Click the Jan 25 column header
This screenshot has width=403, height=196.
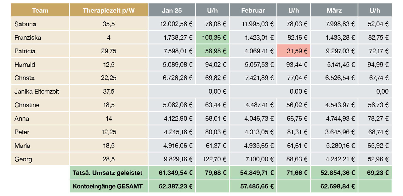(172, 10)
